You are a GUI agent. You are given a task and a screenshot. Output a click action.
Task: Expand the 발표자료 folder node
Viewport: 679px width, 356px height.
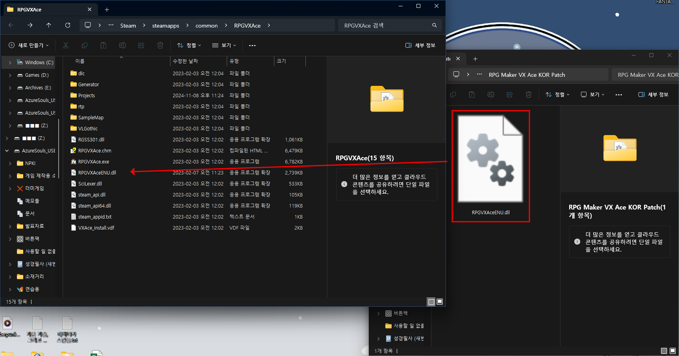point(10,226)
